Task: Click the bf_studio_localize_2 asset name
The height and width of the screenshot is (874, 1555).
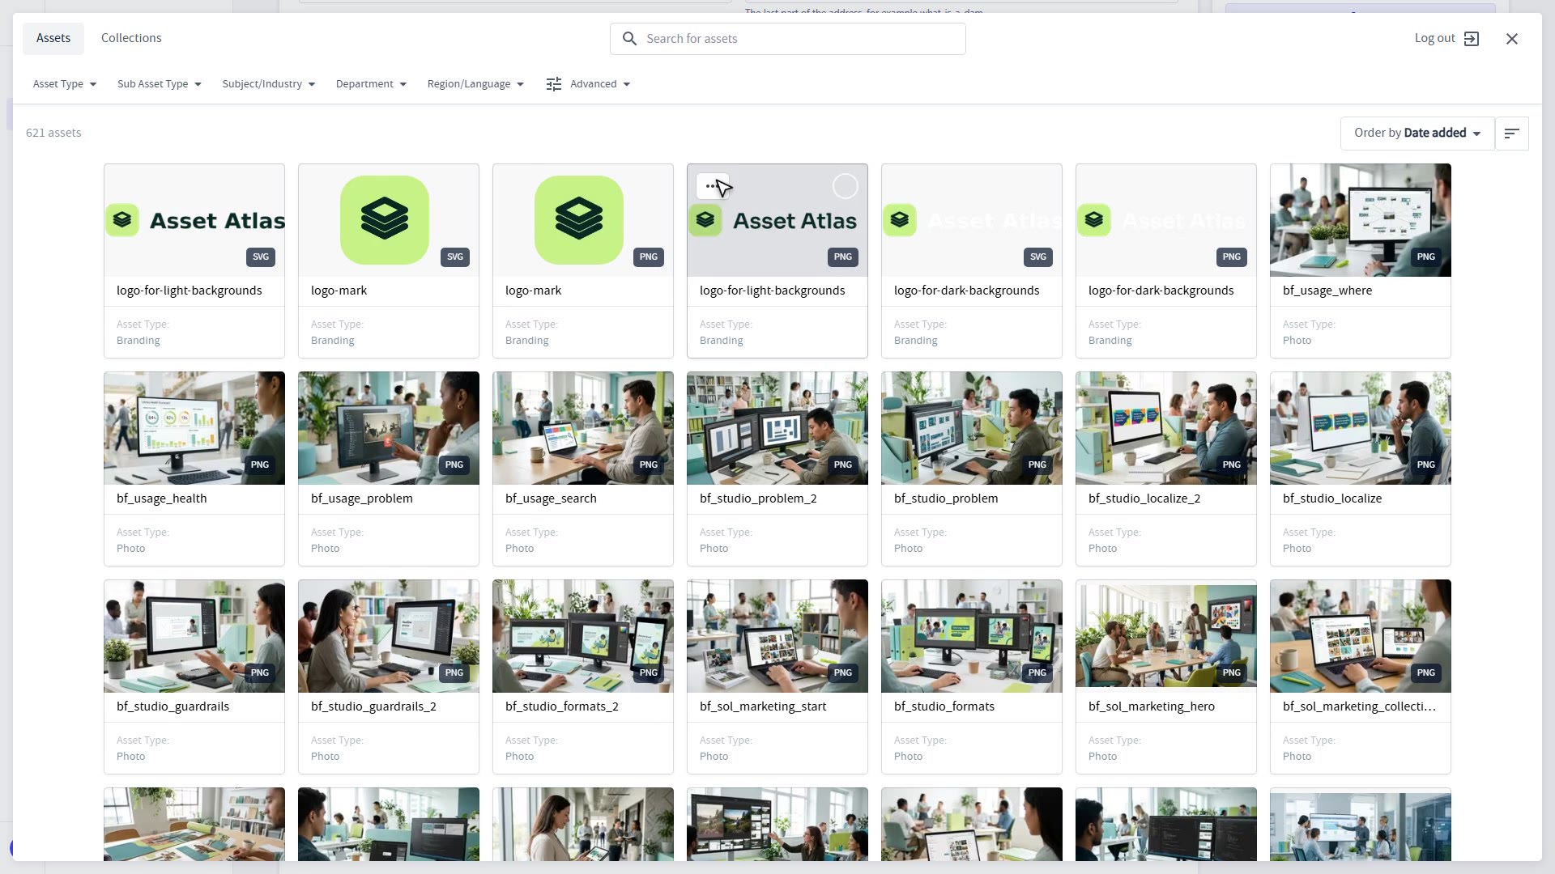Action: (1144, 499)
